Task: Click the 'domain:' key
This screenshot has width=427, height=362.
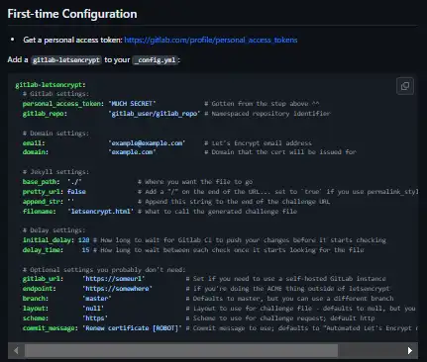Action: pyautogui.click(x=36, y=152)
